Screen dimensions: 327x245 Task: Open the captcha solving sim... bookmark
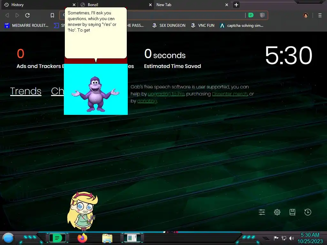[x=242, y=26]
